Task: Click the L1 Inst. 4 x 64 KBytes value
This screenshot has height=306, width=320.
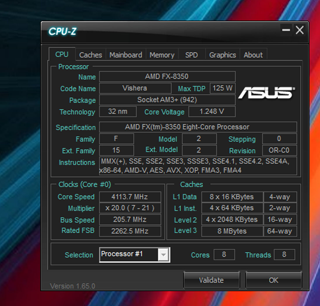Action: [x=232, y=208]
